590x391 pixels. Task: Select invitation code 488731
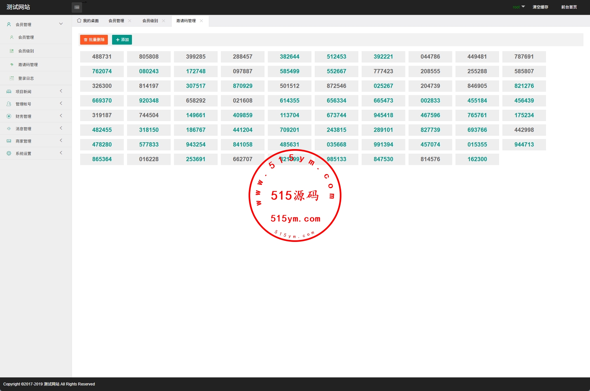(x=102, y=57)
